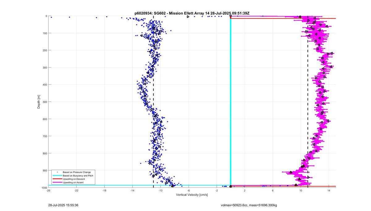
Task: Click the 'volmax=50923.6cc, mass=51696.300kg' footer text
Action: [x=249, y=205]
